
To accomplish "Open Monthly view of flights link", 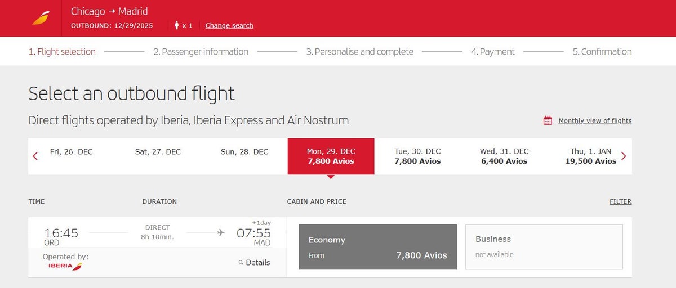I will click(x=594, y=120).
